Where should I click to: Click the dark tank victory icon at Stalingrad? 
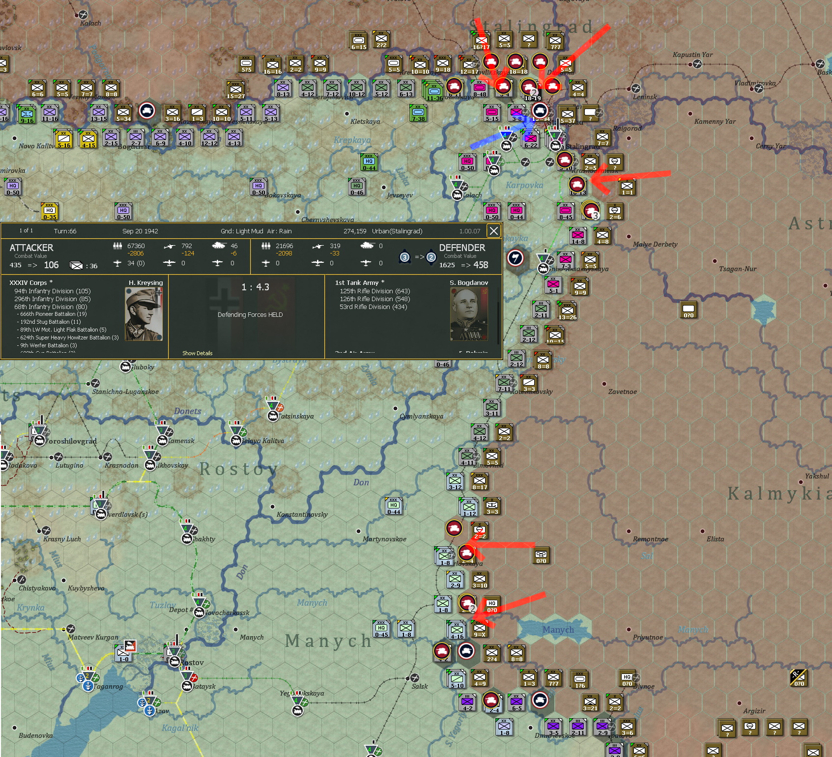540,111
